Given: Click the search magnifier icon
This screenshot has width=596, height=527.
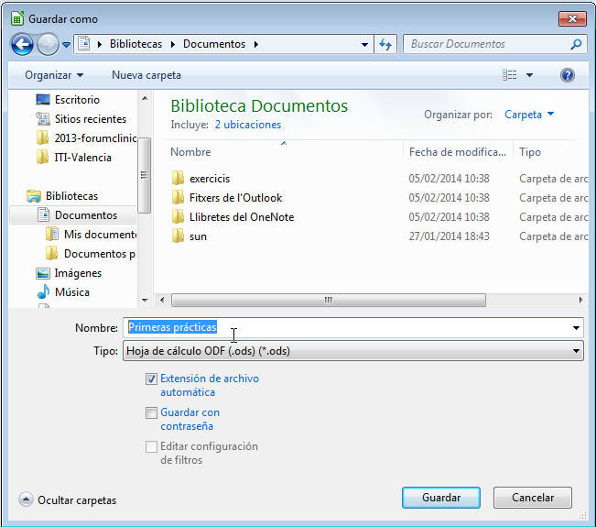Looking at the screenshot, I should coord(576,45).
